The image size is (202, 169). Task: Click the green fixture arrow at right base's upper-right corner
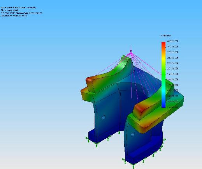[x=164, y=140]
